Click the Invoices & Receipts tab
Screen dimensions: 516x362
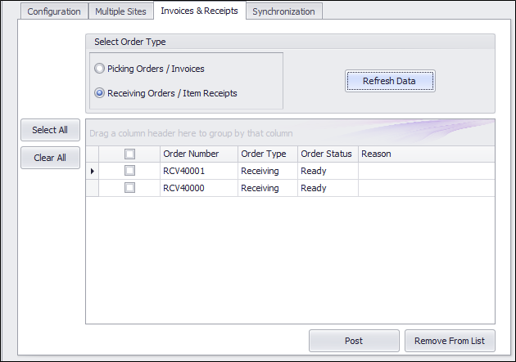tap(199, 11)
